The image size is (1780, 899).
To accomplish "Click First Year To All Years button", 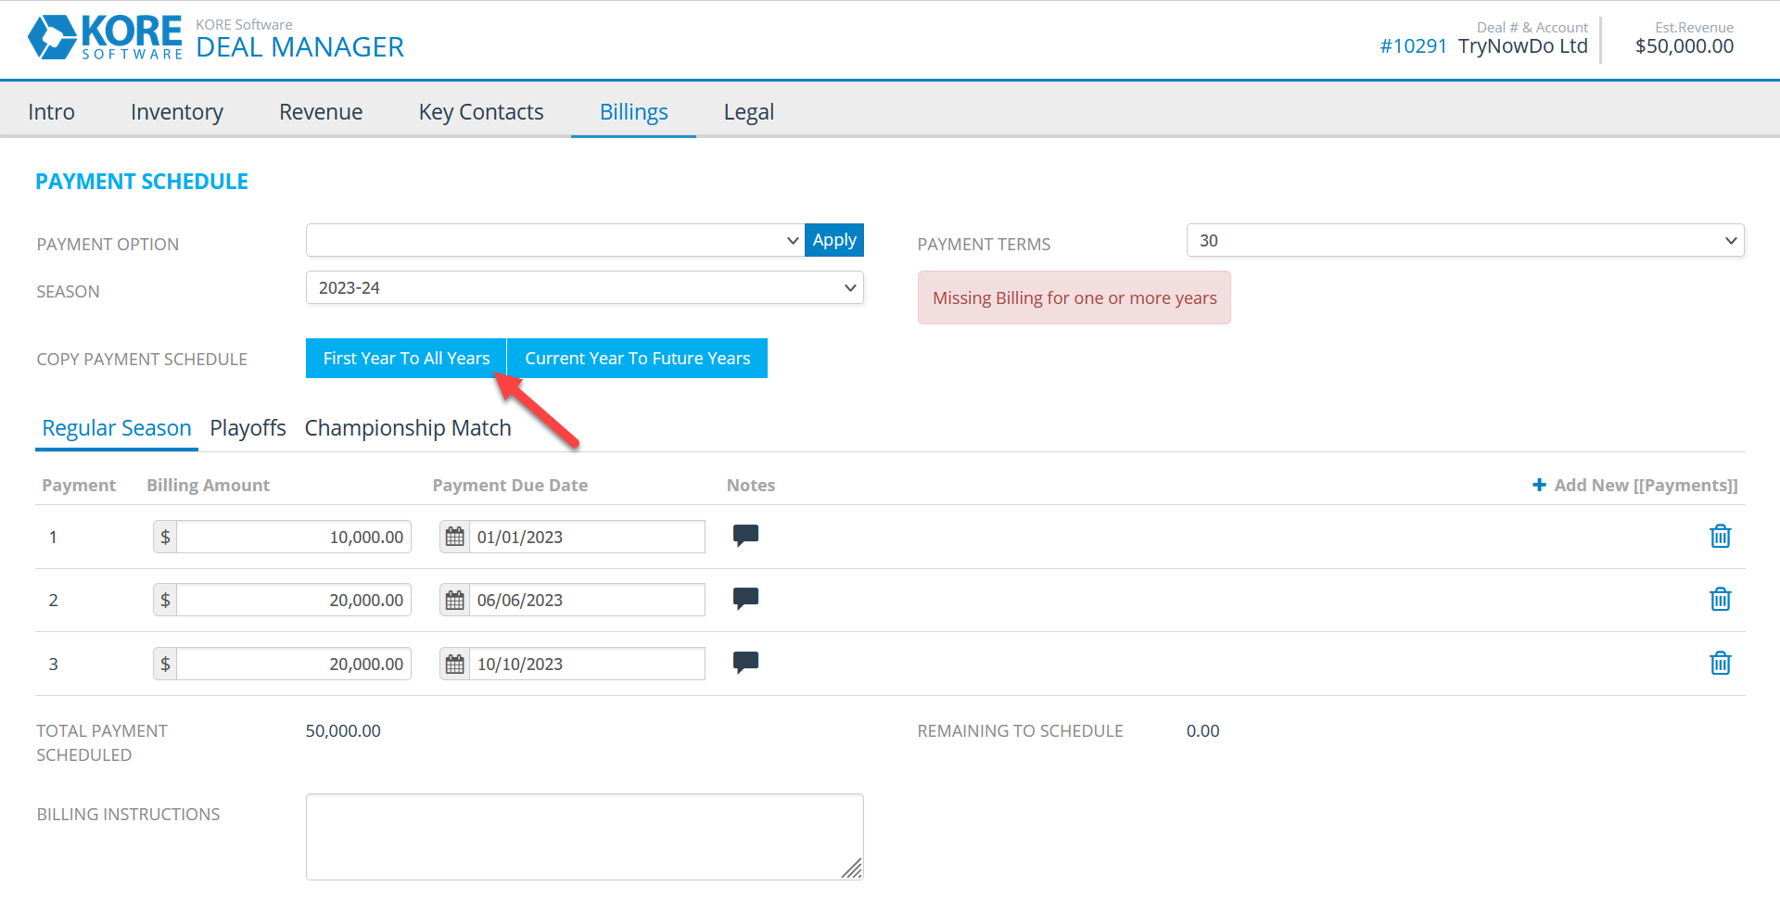I will pyautogui.click(x=406, y=359).
